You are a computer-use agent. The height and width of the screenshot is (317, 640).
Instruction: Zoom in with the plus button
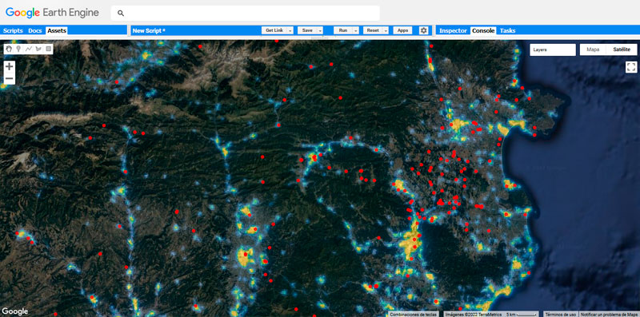(x=10, y=66)
